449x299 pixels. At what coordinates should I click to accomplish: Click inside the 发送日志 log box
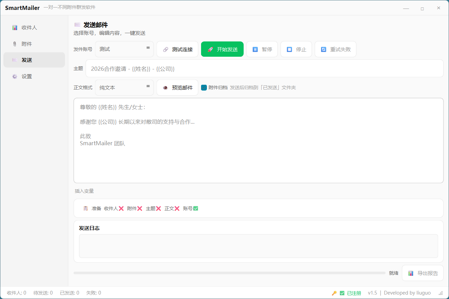coord(259,246)
